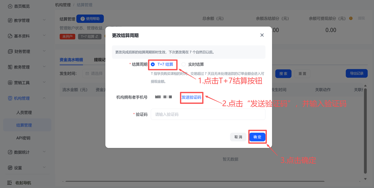Viewport: 374px width, 188px height.
Task: Select the T+7 结算 radio option
Action: tap(153, 64)
